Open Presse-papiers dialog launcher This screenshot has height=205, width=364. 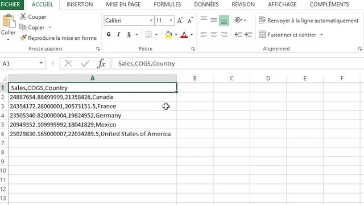98,49
